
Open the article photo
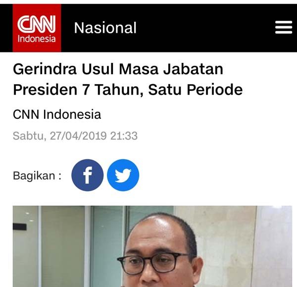pos(152,246)
